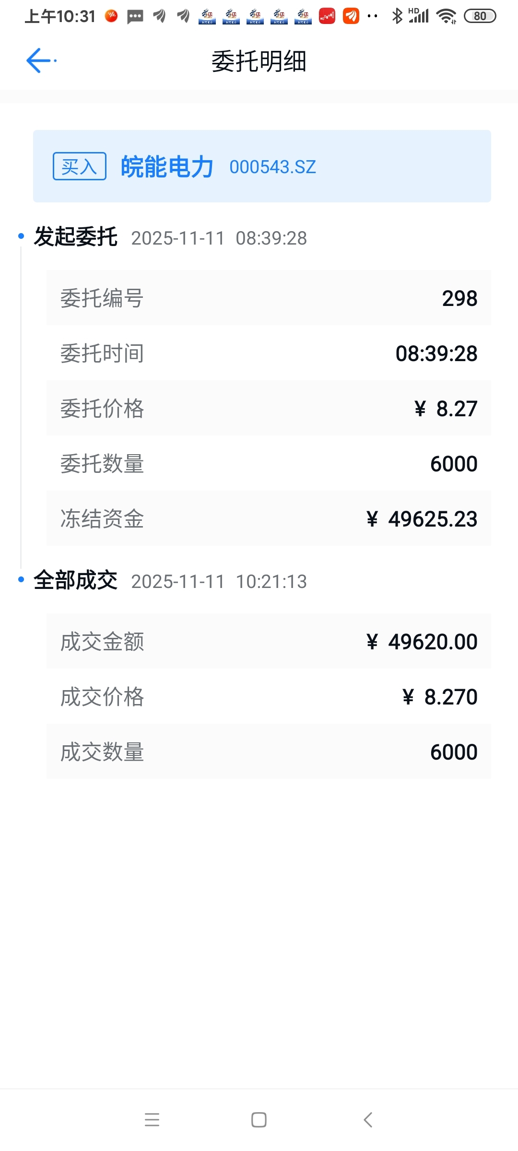
Task: Tap the Android back chevron icon
Action: [x=368, y=1120]
